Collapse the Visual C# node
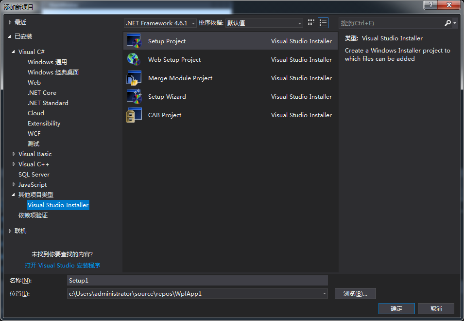 click(13, 52)
